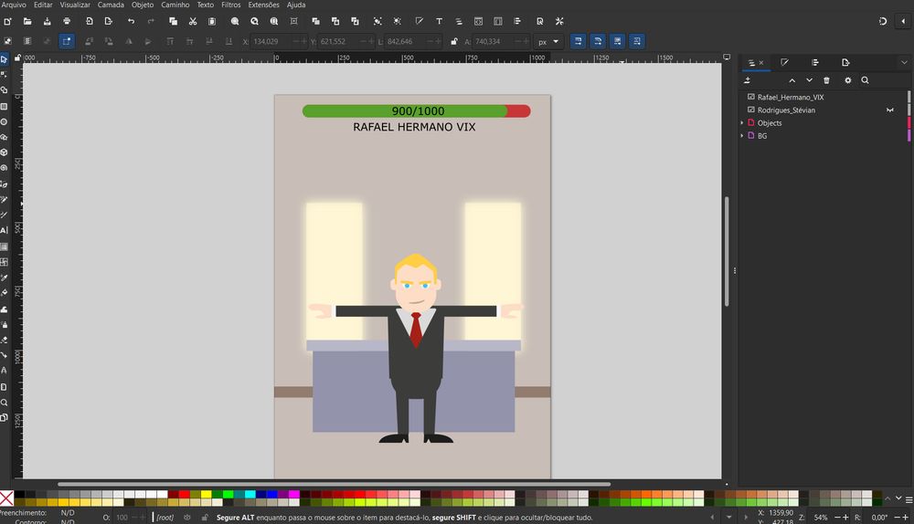Select the Paint bucket tool
This screenshot has height=524, width=914.
[x=4, y=292]
